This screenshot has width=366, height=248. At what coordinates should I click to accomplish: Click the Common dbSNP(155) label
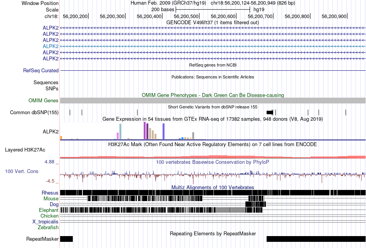34,113
